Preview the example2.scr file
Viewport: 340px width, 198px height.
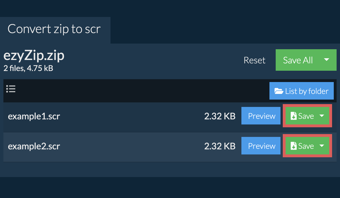pos(261,146)
